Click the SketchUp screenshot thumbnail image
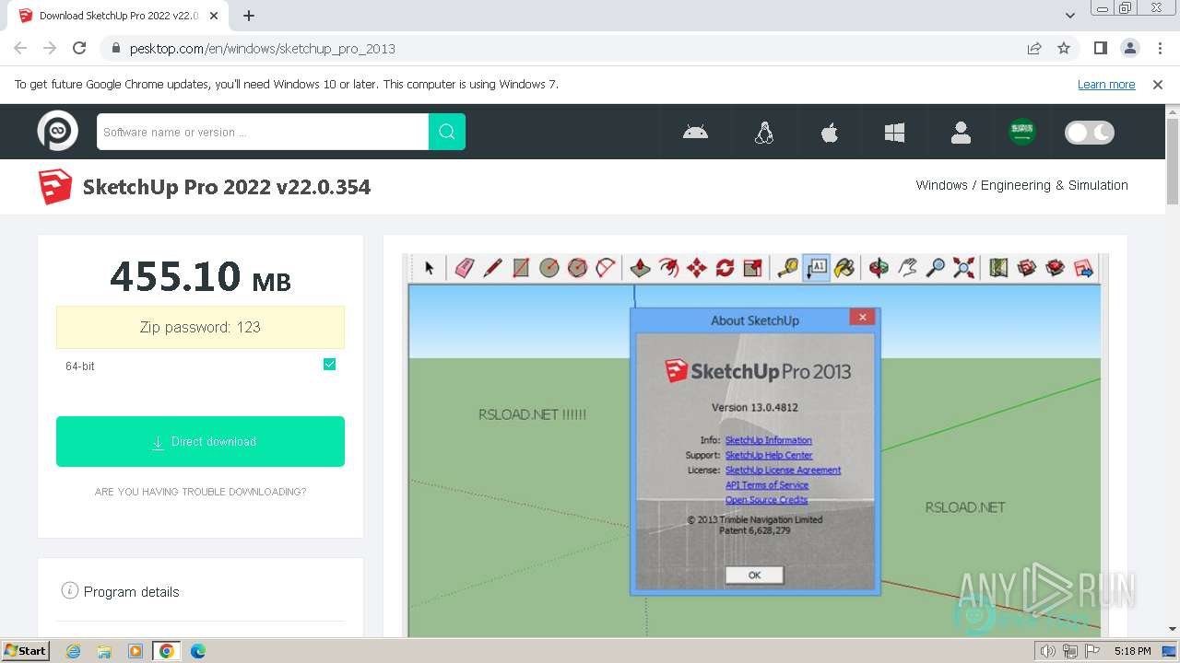This screenshot has height=663, width=1180. [755, 445]
